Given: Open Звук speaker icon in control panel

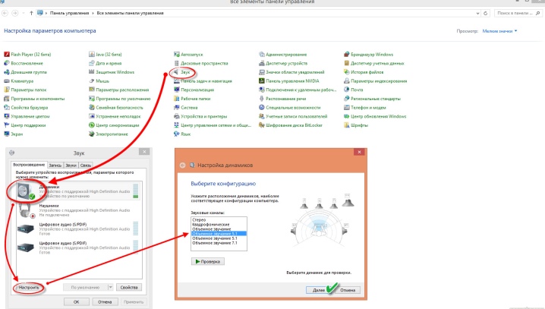Looking at the screenshot, I should point(177,72).
